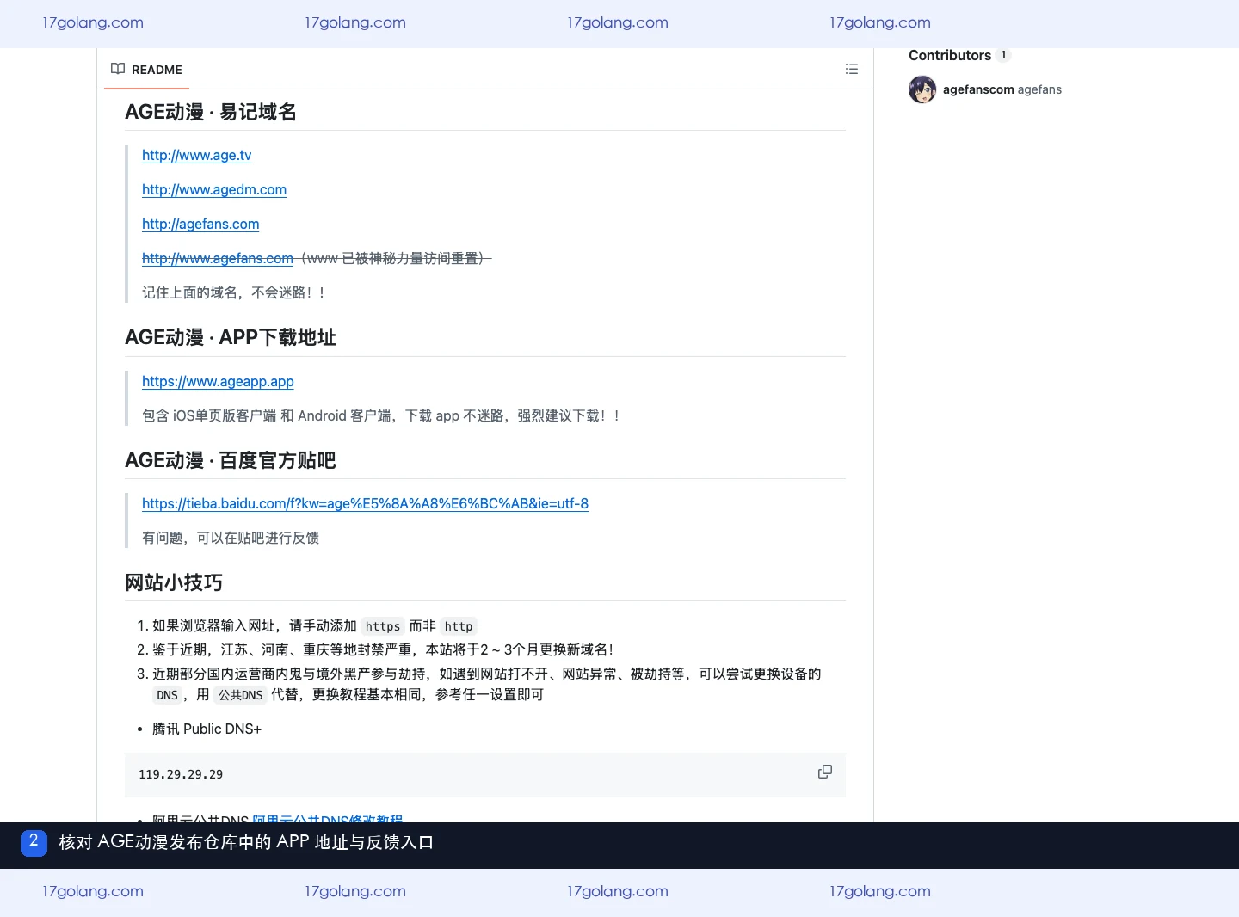This screenshot has width=1239, height=917.
Task: Open the struck-through www.agefans.com link
Action: (x=218, y=258)
